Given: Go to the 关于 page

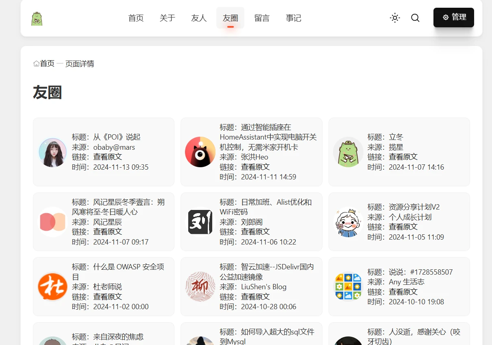Looking at the screenshot, I should point(167,18).
